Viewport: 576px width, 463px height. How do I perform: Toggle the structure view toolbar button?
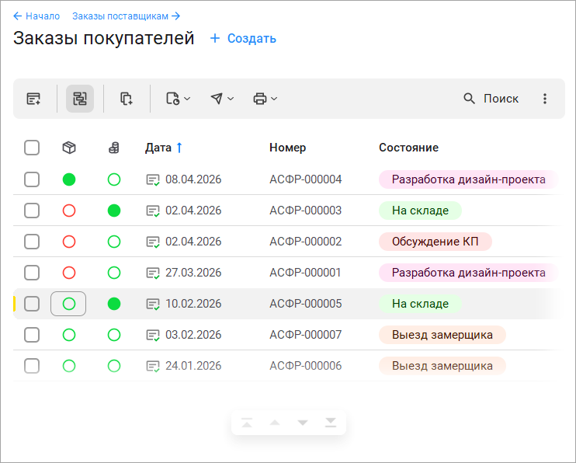coord(80,99)
